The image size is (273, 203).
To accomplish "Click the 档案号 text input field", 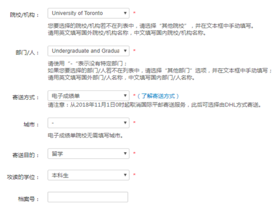I will [x=88, y=197].
